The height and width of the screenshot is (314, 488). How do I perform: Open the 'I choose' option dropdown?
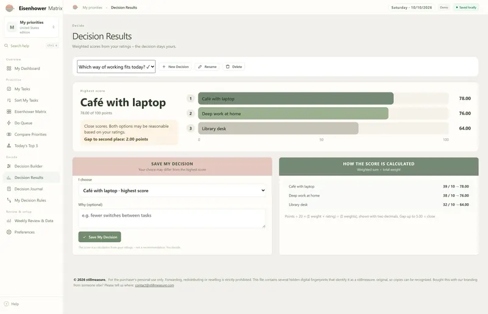pyautogui.click(x=172, y=190)
